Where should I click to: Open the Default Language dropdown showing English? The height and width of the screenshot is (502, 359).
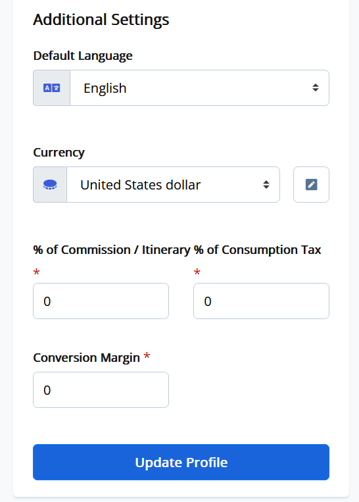click(x=199, y=88)
